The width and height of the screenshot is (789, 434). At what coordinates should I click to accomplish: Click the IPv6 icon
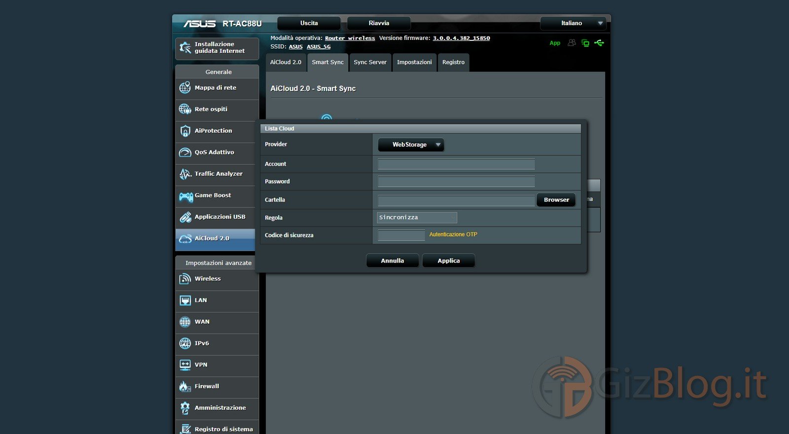185,343
